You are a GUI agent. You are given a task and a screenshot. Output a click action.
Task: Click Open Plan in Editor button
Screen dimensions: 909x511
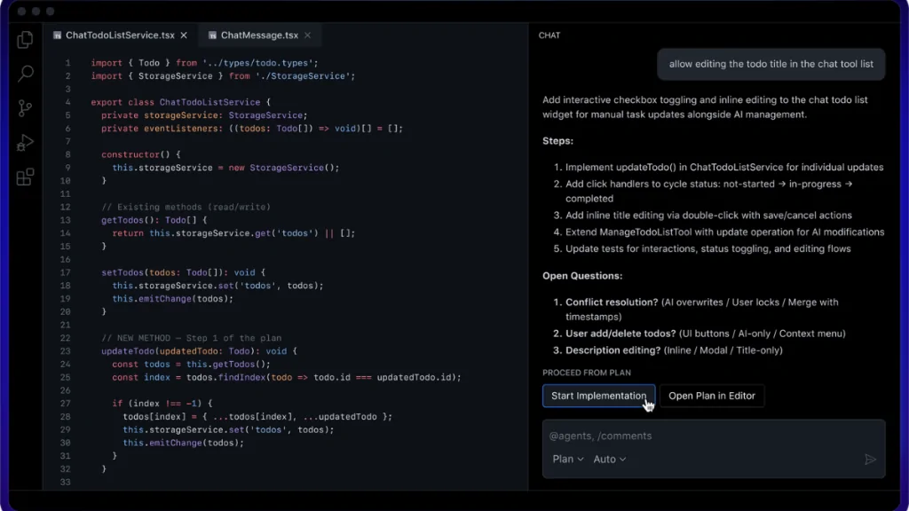tap(712, 396)
